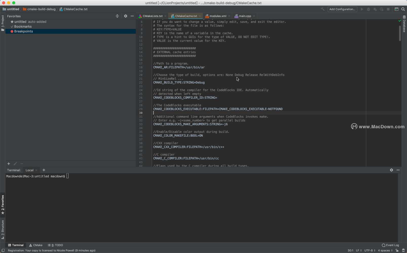407x253 pixels.
Task: Open Search Everywhere magnifier icon
Action: pos(403,9)
